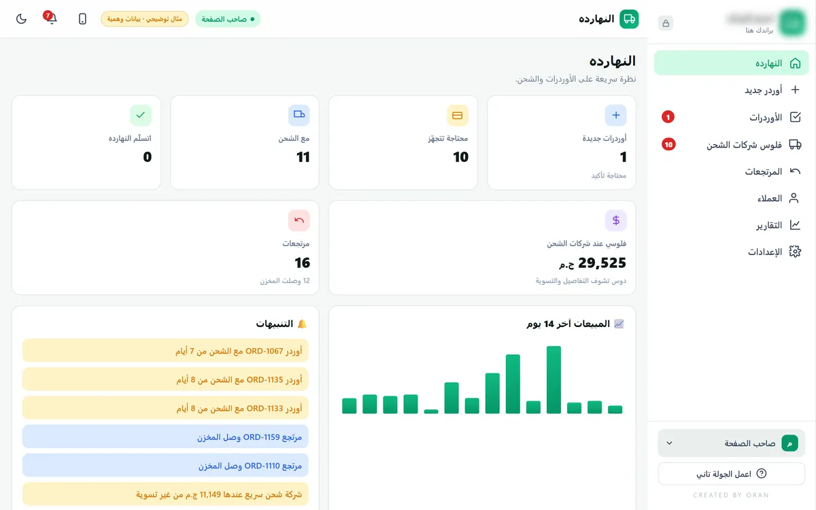Switch to mobile preview with the phone icon

pos(82,19)
